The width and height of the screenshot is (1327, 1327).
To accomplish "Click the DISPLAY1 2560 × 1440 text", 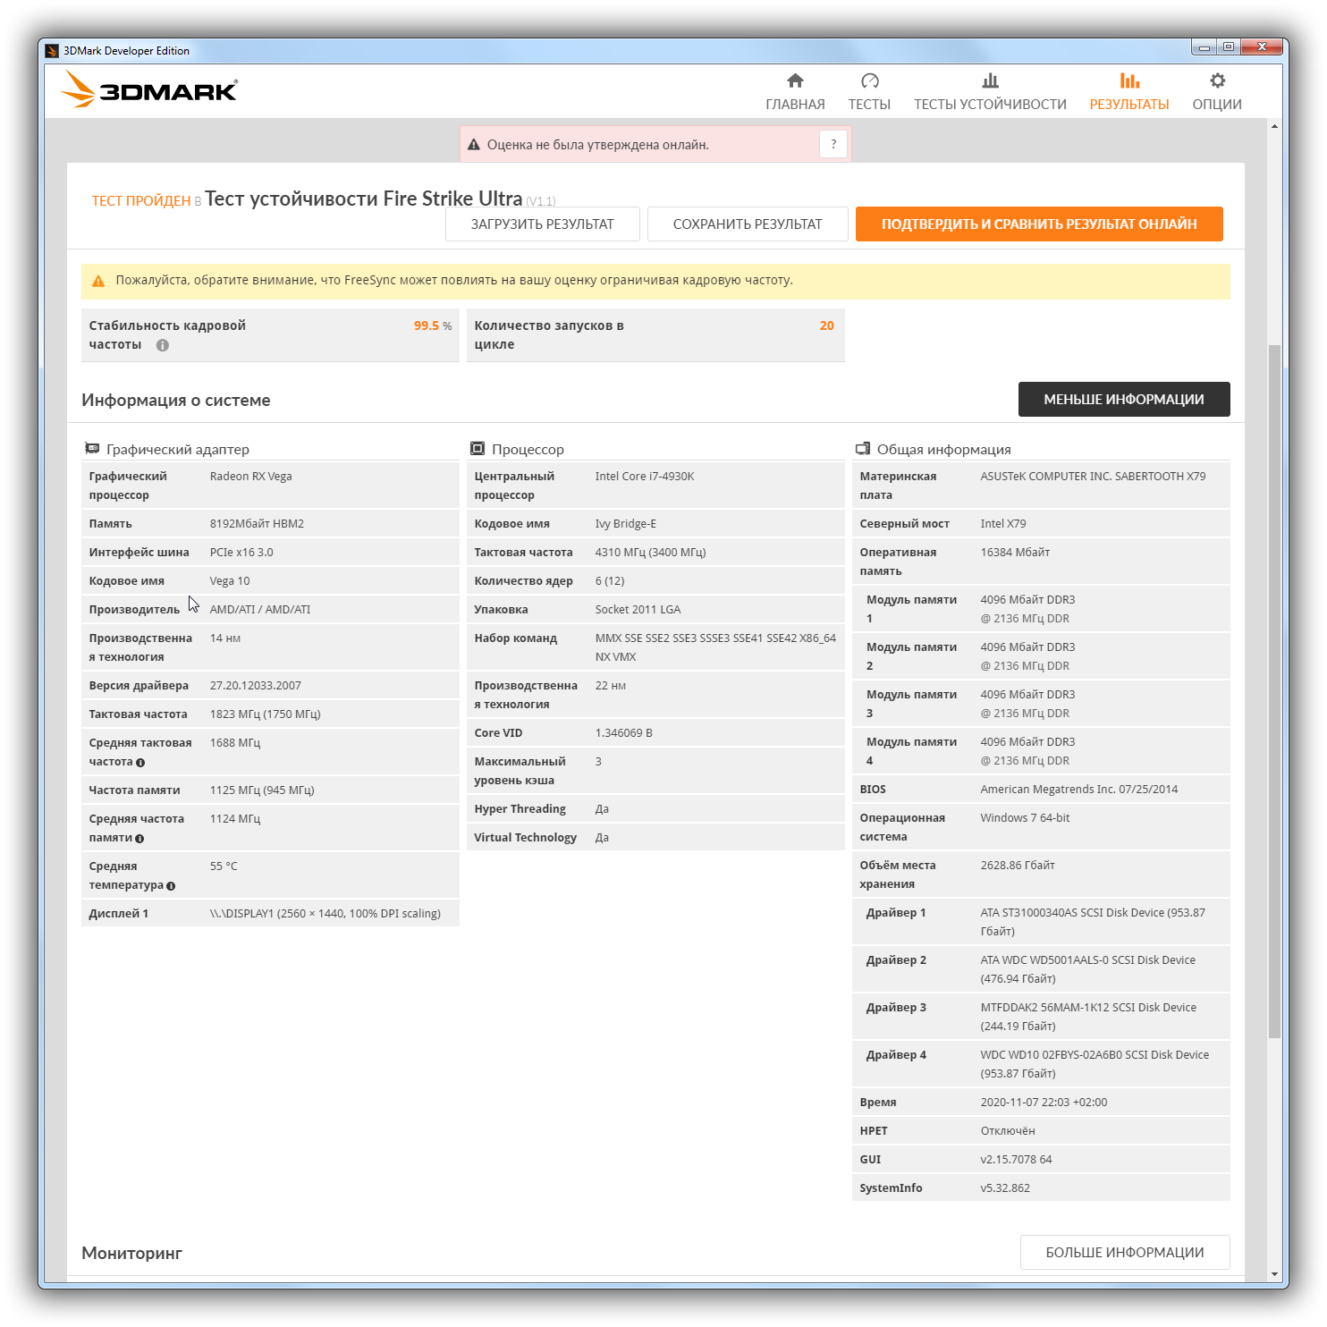I will point(325,914).
